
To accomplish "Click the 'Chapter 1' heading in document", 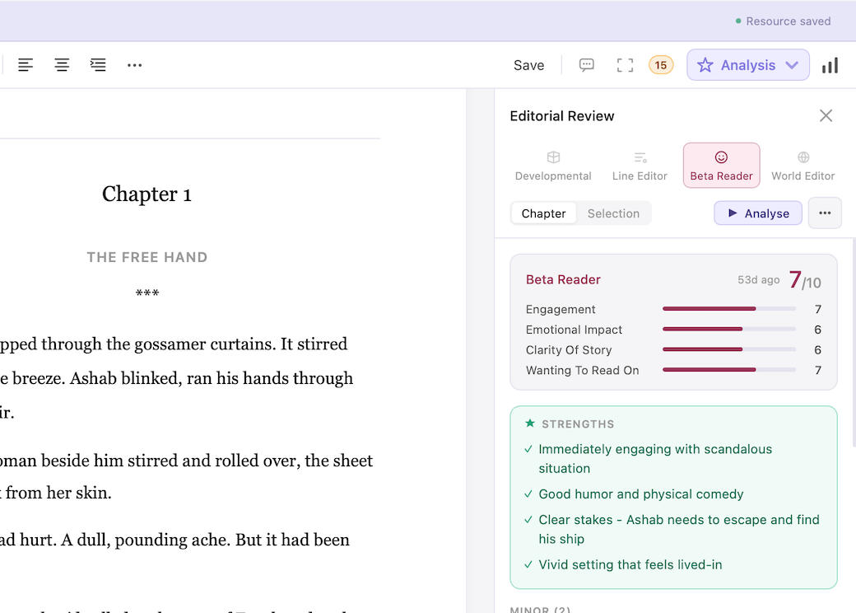I will click(147, 194).
